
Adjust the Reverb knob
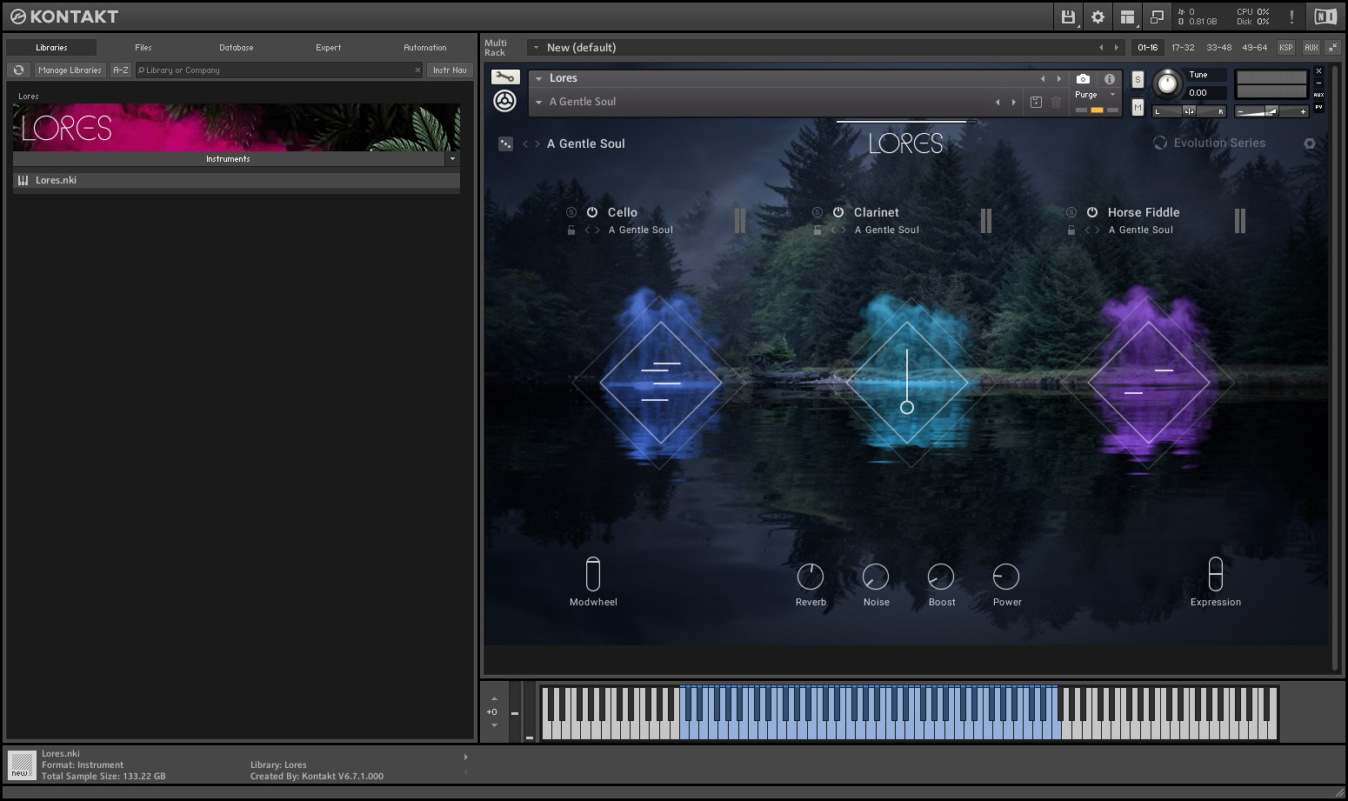(x=811, y=578)
